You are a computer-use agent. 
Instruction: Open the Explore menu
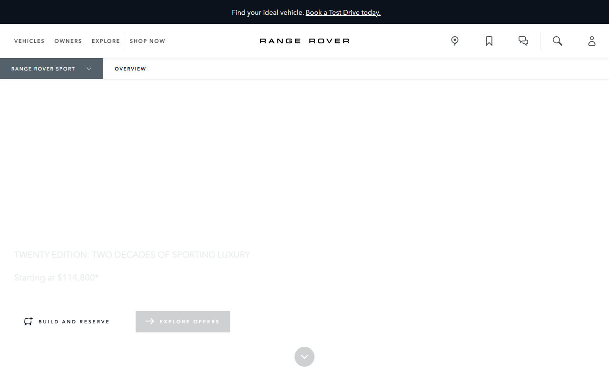[106, 41]
